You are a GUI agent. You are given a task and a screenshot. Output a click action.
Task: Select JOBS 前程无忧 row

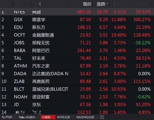[77, 43]
